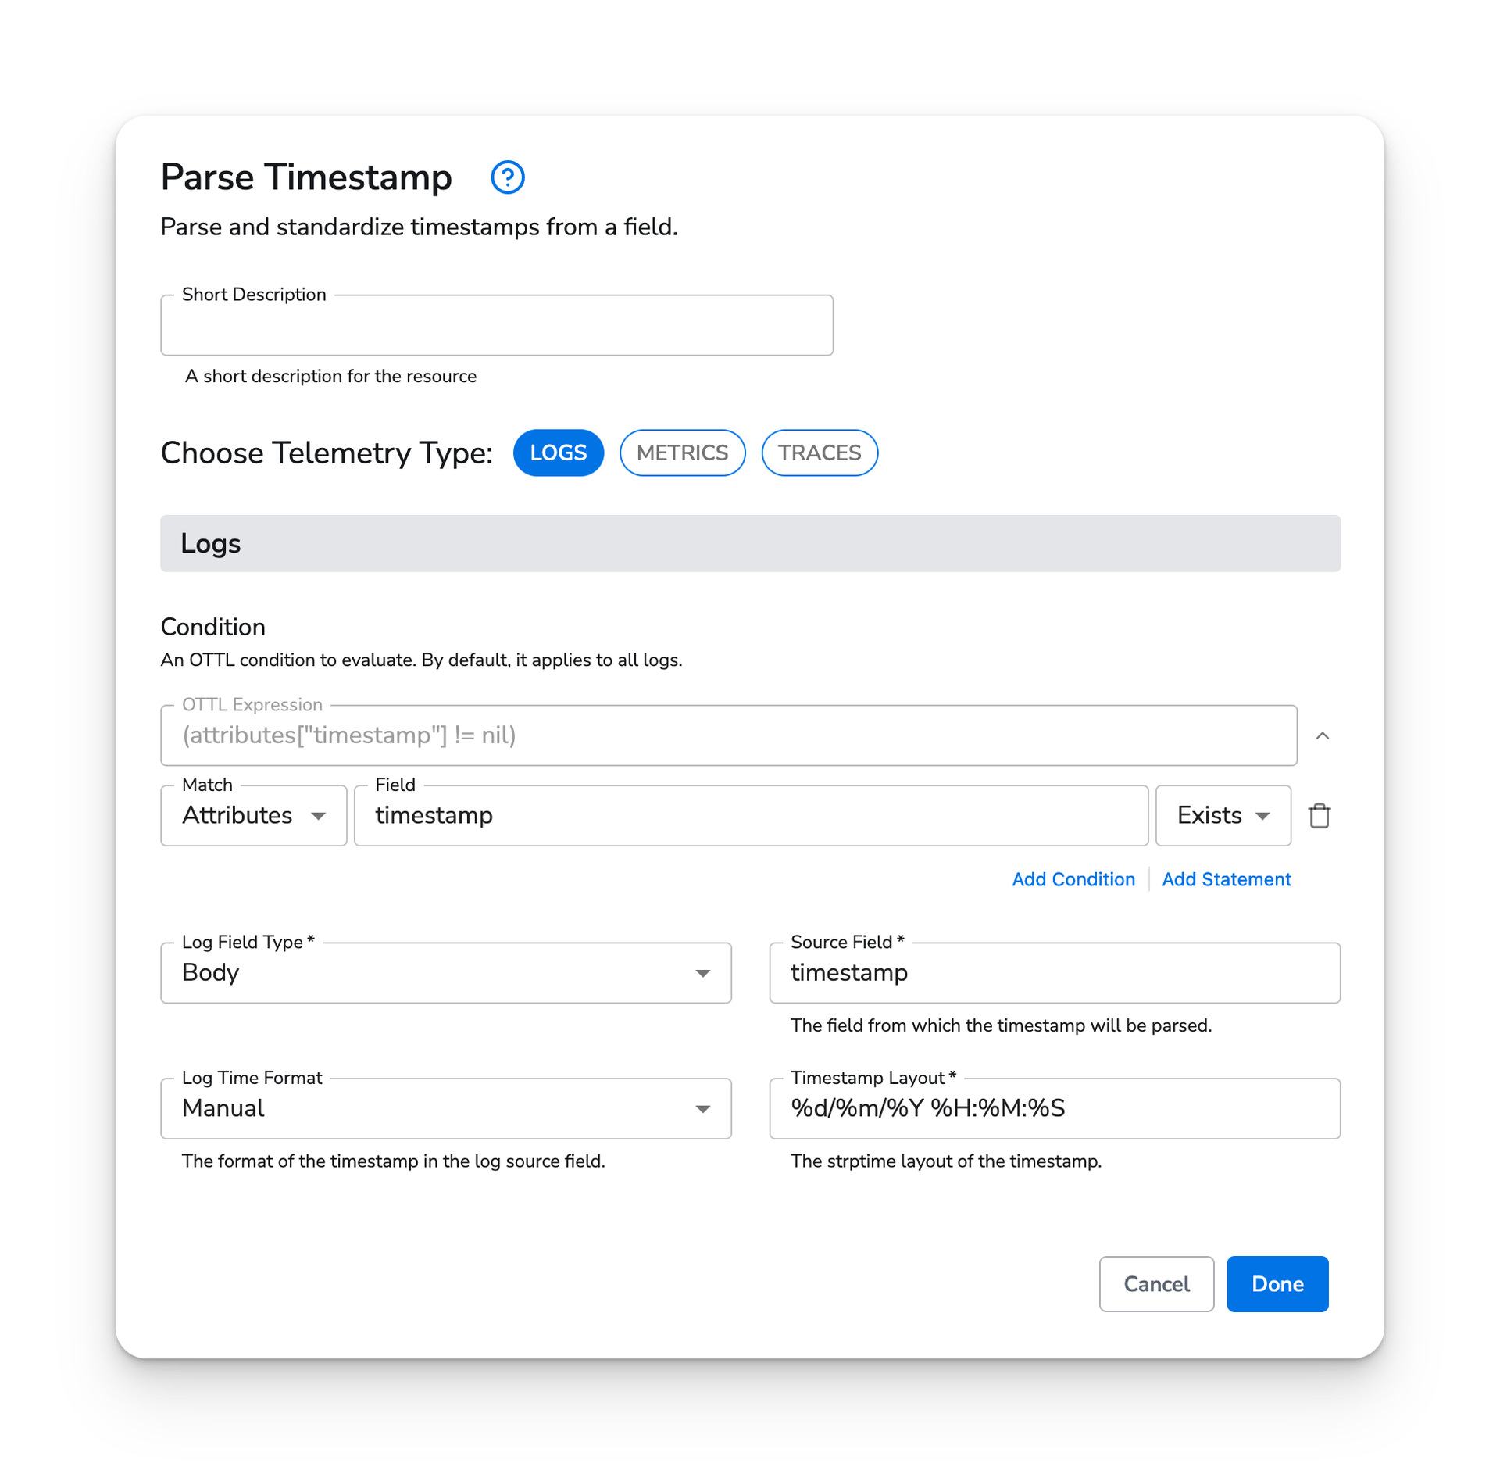This screenshot has width=1500, height=1474.
Task: Click the expand arrow on Match Attributes dropdown
Action: click(x=320, y=815)
